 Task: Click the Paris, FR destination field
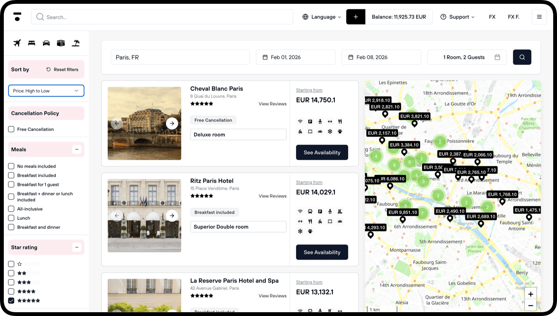tap(180, 57)
